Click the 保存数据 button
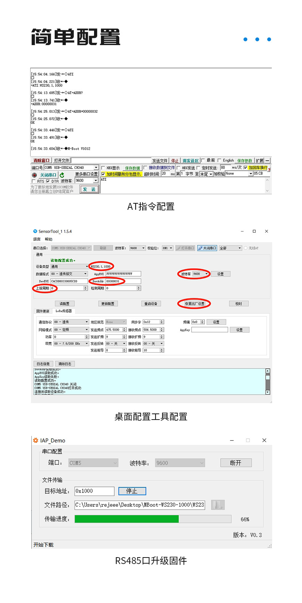Image resolution: width=302 pixels, height=603 pixels. 132,168
